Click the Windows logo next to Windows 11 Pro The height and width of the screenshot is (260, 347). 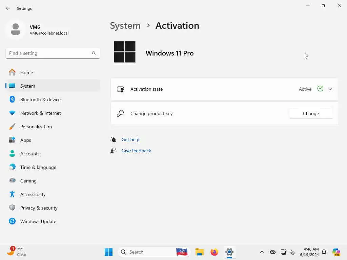[125, 52]
